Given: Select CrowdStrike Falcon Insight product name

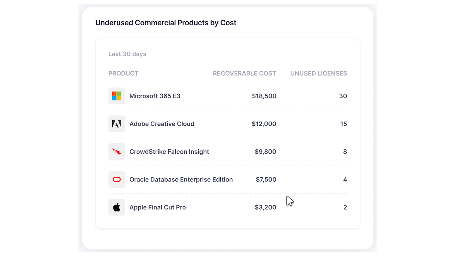Looking at the screenshot, I should [169, 152].
